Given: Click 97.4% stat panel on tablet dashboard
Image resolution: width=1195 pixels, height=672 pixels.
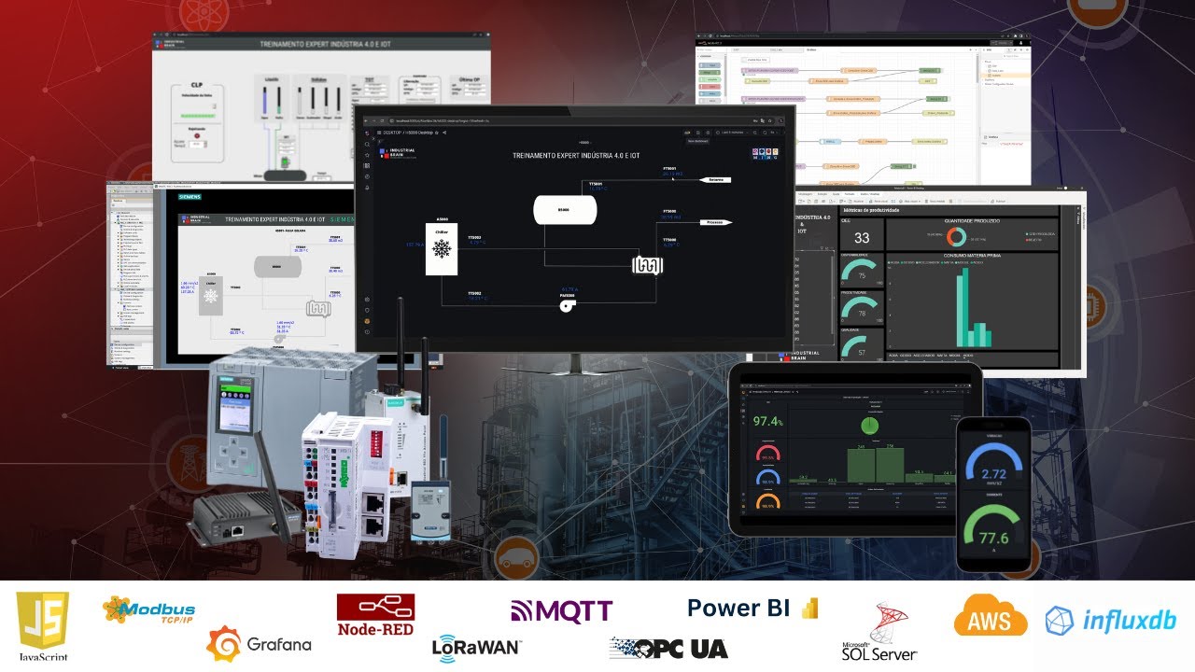Looking at the screenshot, I should pyautogui.click(x=768, y=421).
